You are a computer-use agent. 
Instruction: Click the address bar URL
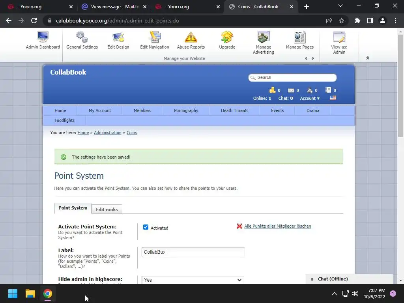click(x=117, y=21)
